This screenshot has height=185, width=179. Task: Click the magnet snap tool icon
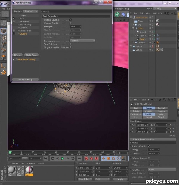click(4, 72)
